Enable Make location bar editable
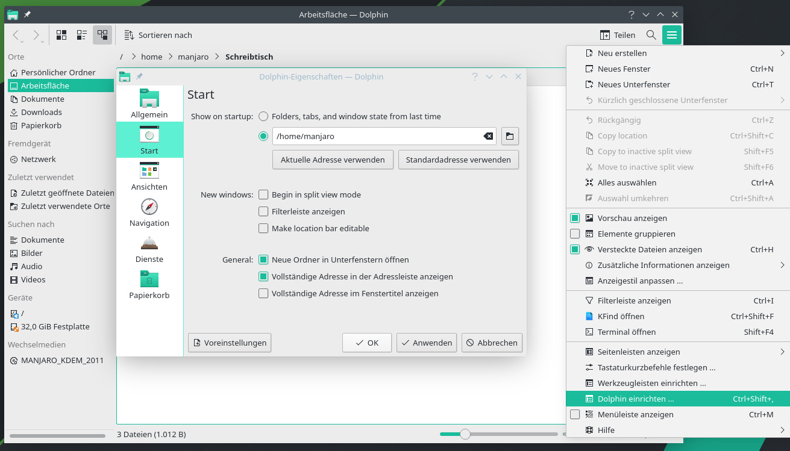This screenshot has width=790, height=451. point(263,228)
